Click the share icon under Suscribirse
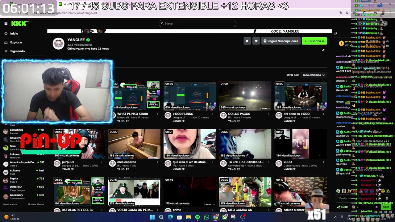 pos(323,50)
